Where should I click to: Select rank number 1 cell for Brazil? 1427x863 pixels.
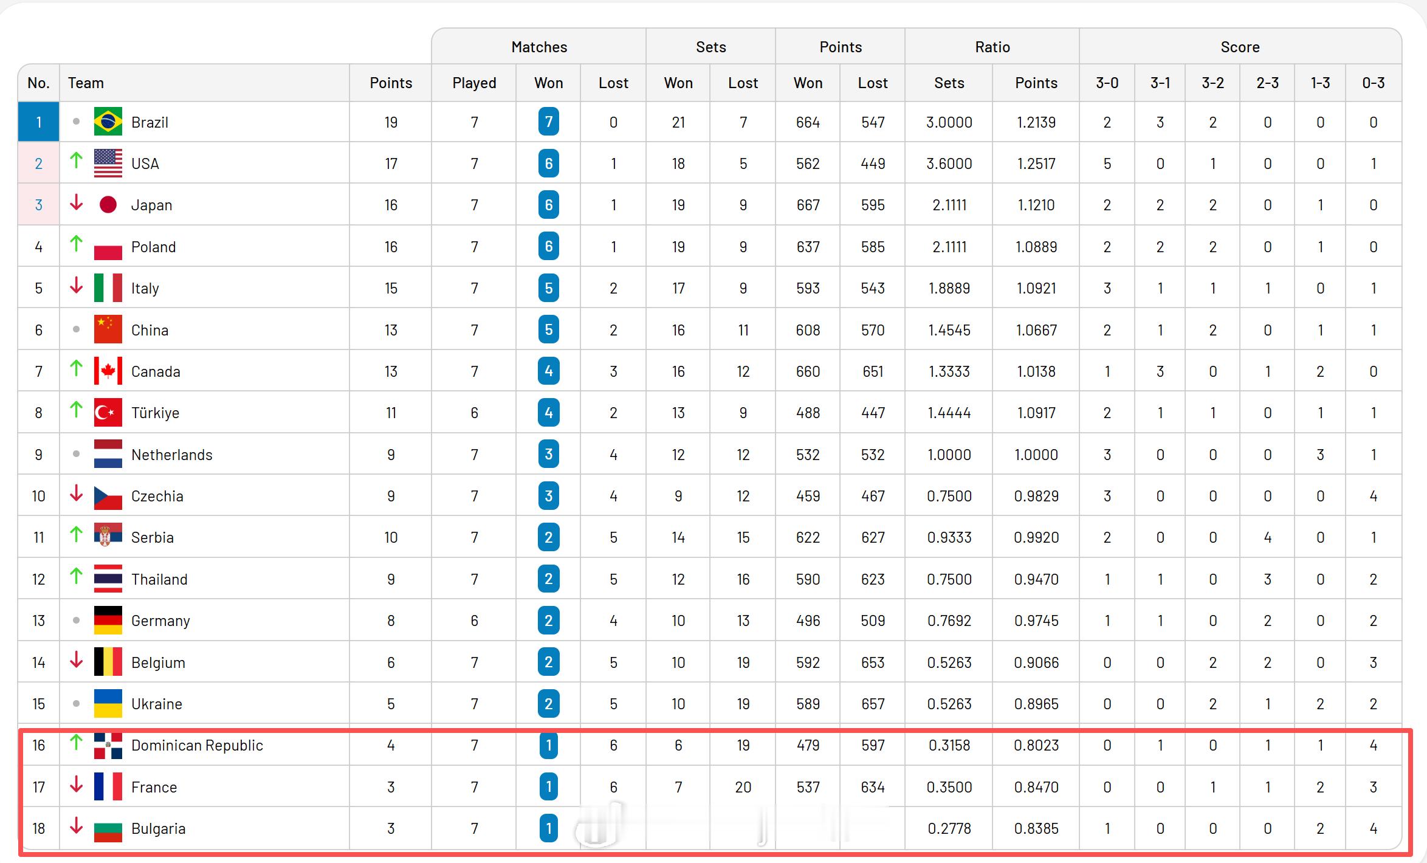tap(39, 122)
